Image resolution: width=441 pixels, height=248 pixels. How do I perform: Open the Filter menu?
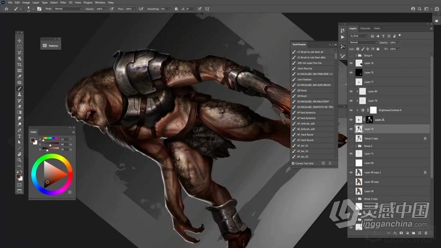tap(63, 2)
